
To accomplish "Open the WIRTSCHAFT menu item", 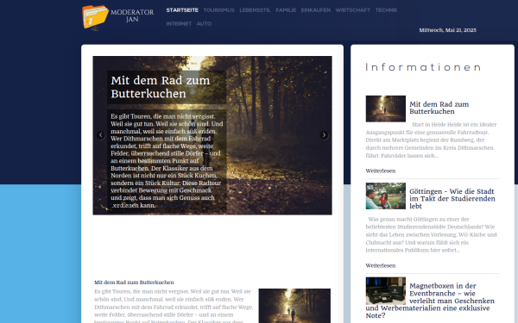I will [353, 10].
